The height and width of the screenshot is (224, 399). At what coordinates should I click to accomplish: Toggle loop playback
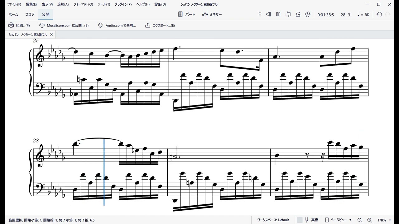pyautogui.click(x=288, y=14)
